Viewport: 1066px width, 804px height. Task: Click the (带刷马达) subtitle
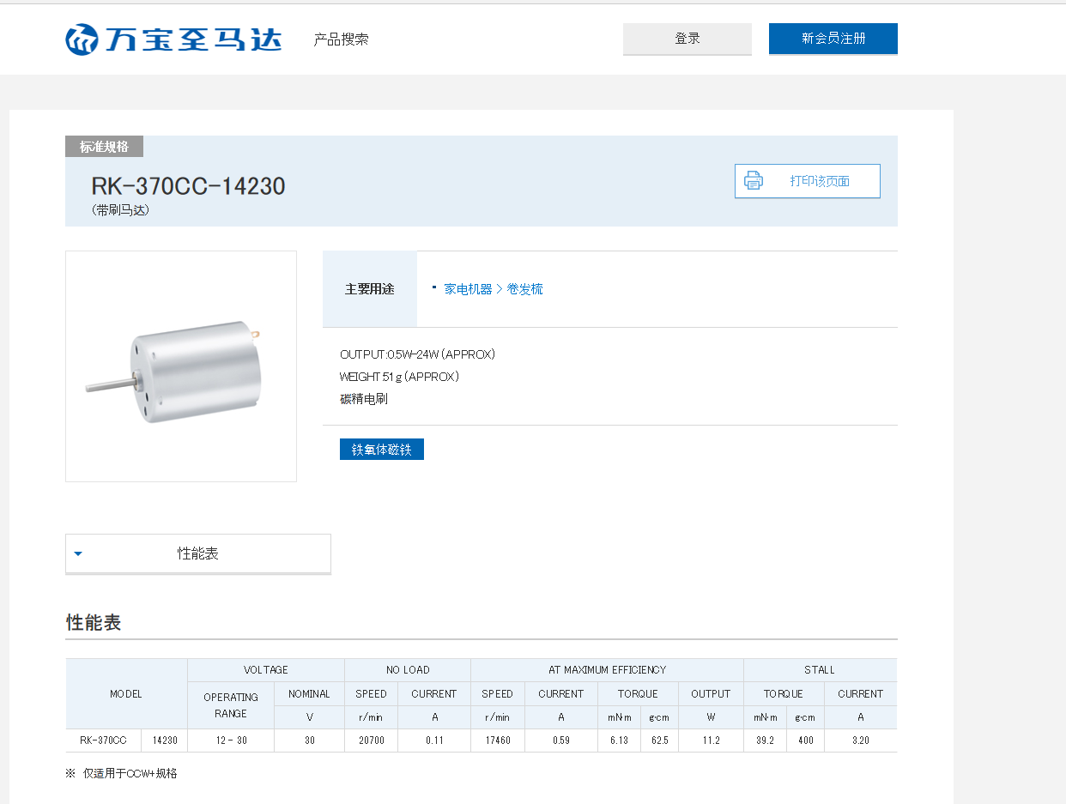[120, 210]
